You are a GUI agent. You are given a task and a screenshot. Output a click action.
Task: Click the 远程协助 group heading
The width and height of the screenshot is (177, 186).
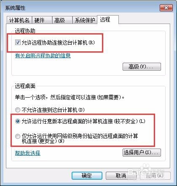point(25,31)
